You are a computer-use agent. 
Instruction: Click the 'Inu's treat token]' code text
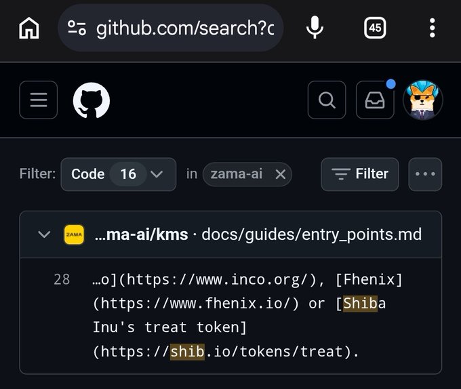[x=169, y=327]
